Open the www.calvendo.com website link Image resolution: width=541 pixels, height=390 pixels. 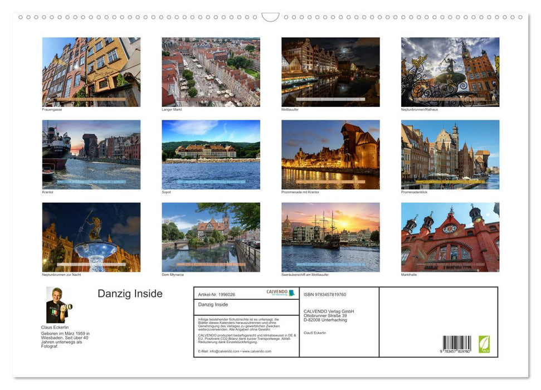pyautogui.click(x=256, y=352)
